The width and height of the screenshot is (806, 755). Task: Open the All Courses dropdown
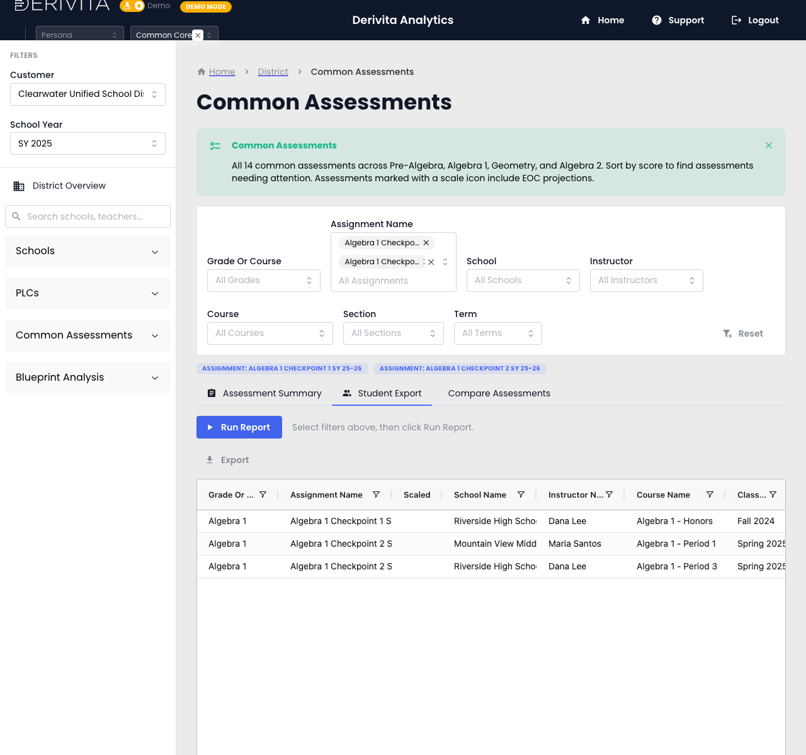tap(270, 333)
